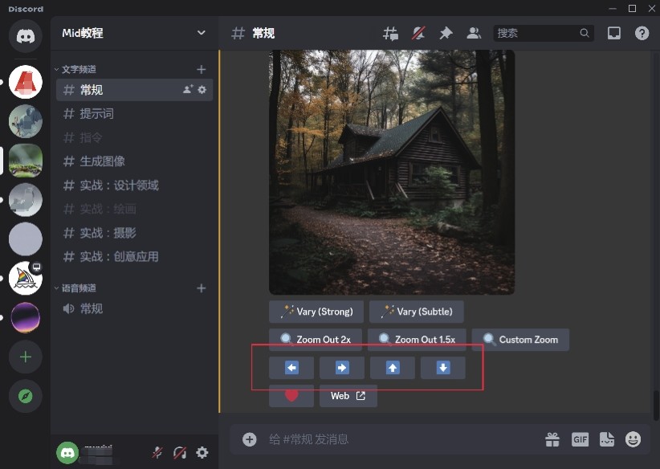Viewport: 660px width, 469px height.
Task: Open threads icon in channel header
Action: coord(390,33)
